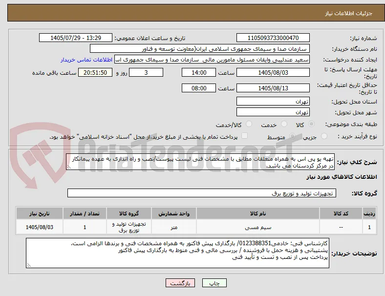Screen dimensions: 385x296
Task: Click the طبقه بندی موضوعی label
Action: (x=351, y=124)
